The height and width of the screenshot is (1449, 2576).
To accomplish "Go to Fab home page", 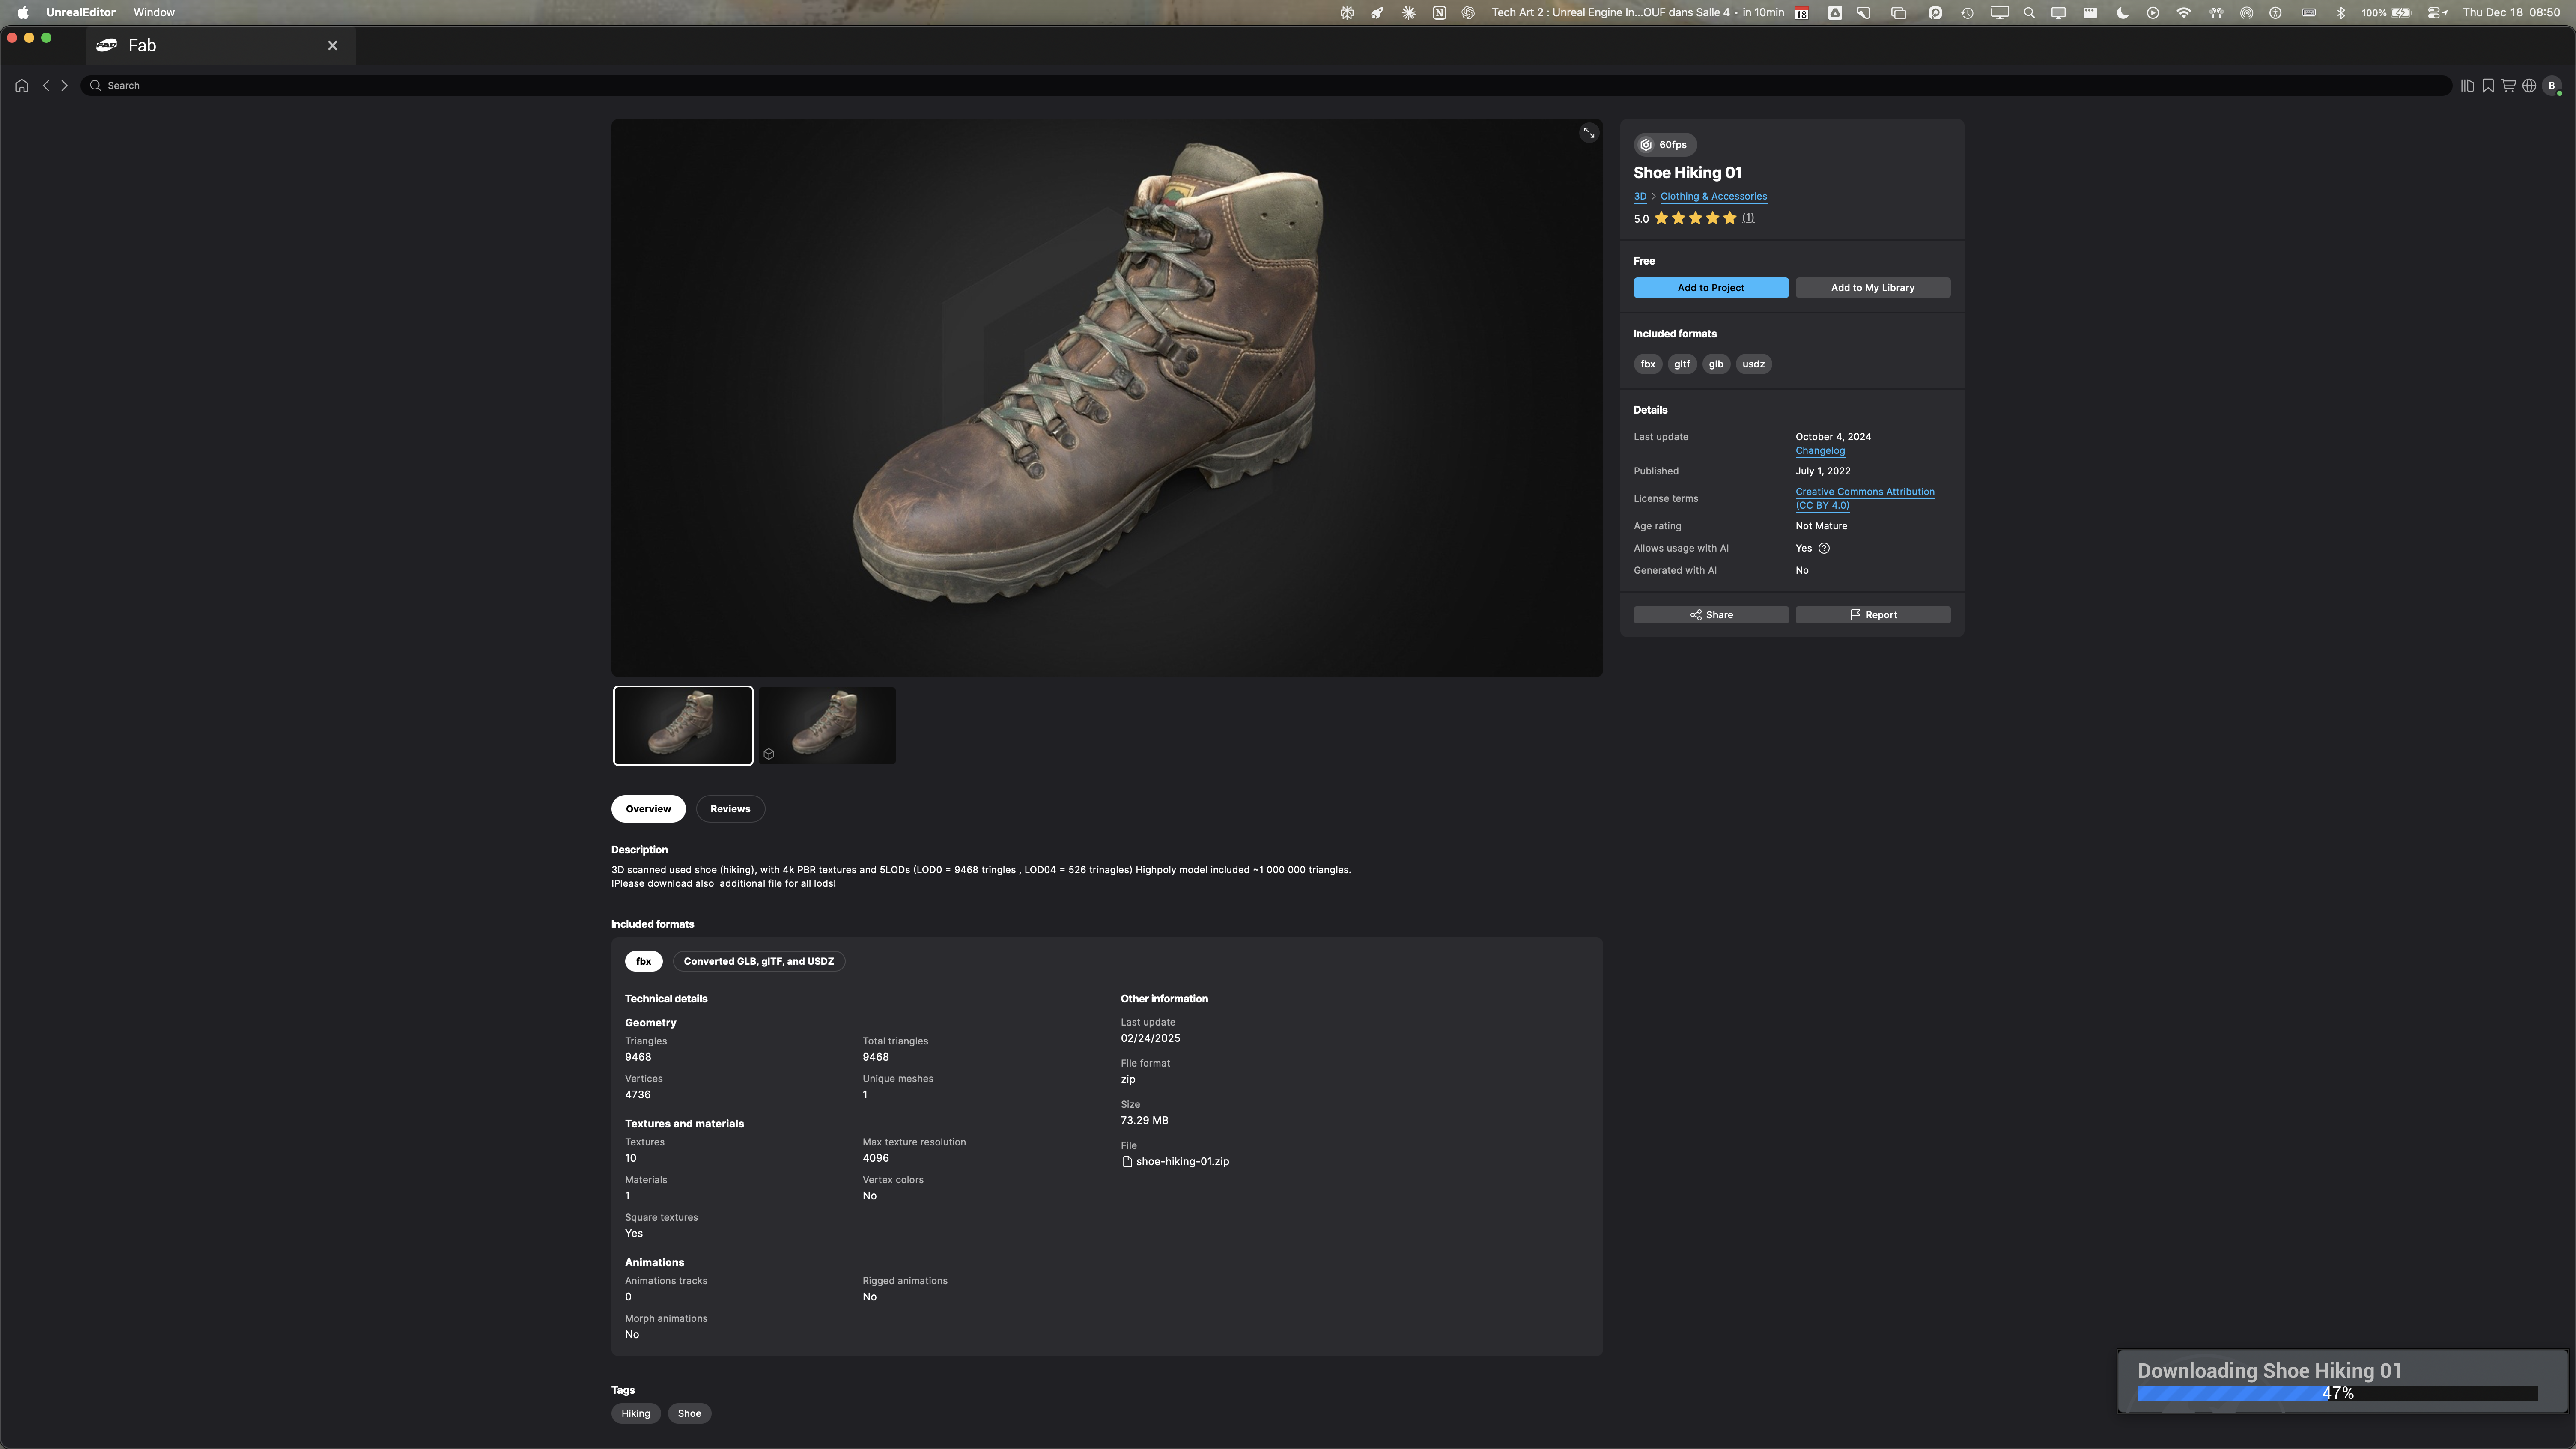I will tap(21, 86).
